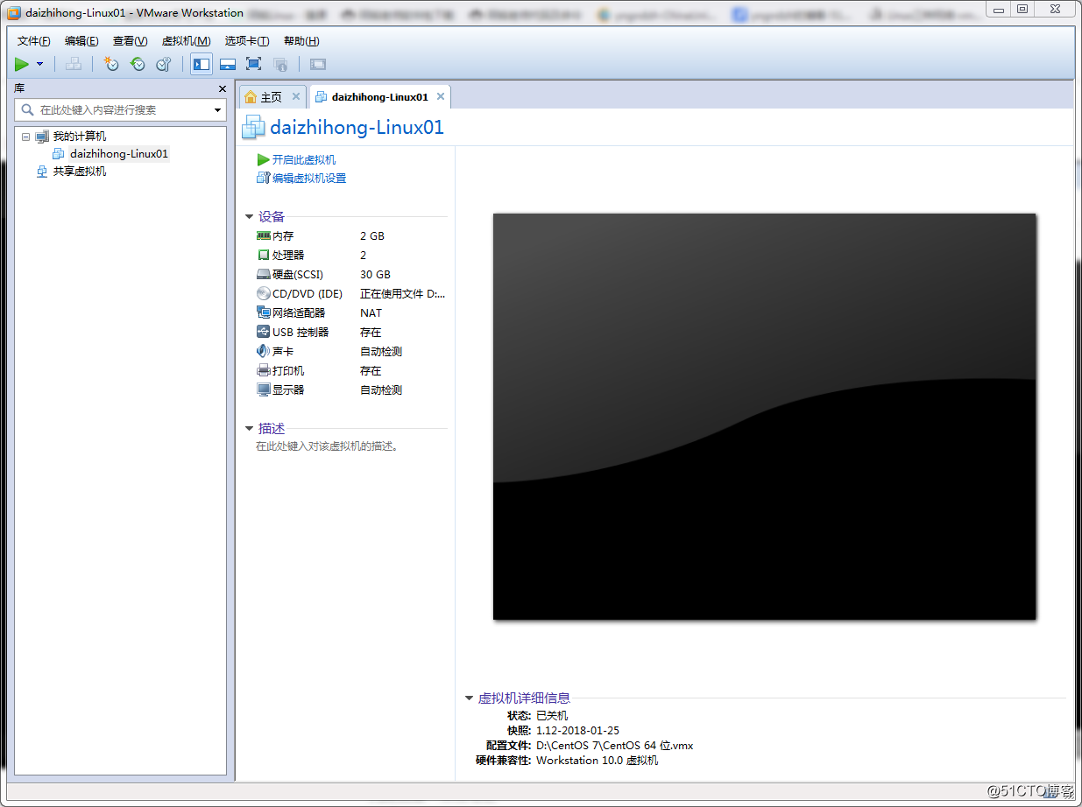Close the daizhihong-Linux01 tab

441,96
